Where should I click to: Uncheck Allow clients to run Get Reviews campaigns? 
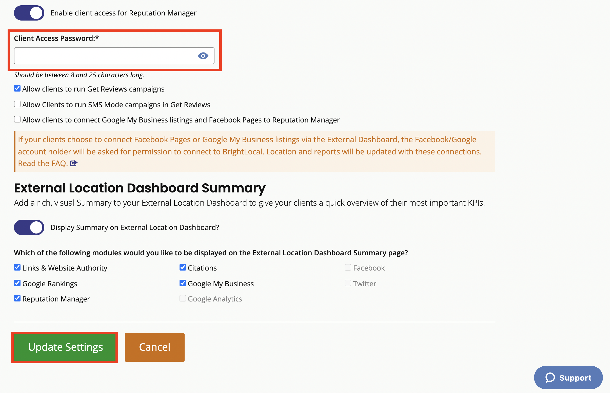pos(17,88)
